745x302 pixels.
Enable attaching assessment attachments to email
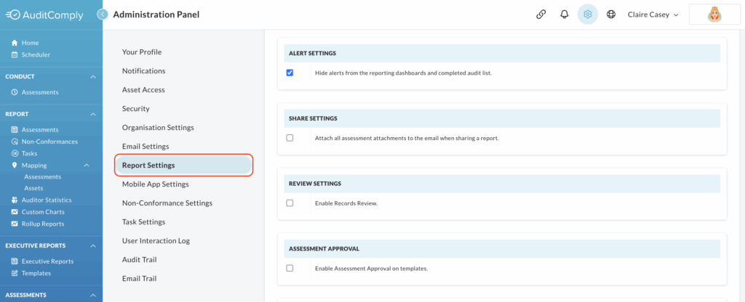point(290,138)
